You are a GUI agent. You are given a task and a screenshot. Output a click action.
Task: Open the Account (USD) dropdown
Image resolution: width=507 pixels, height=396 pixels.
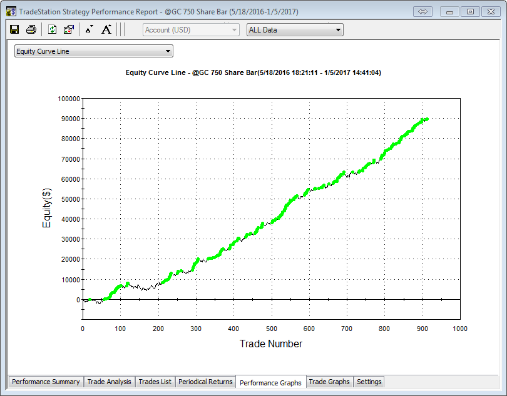[191, 29]
